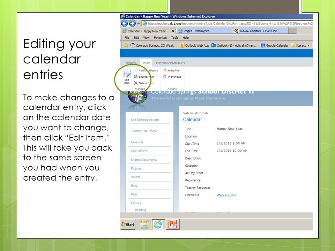Open Classes in the left navigation
Screen dimensions: 335x251
136,203
